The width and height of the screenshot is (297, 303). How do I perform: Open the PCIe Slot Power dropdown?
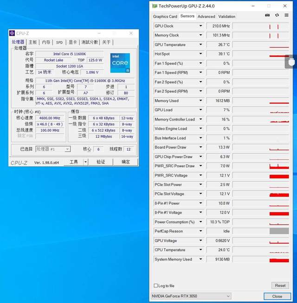click(201, 184)
